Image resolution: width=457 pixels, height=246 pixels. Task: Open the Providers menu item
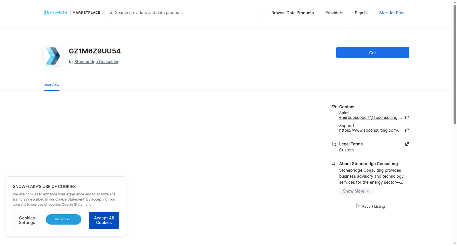pyautogui.click(x=334, y=13)
